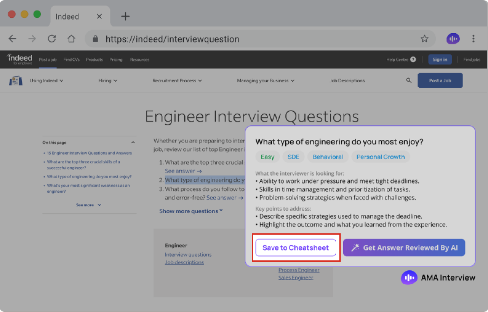Expand the Recruitment Process dropdown

(177, 81)
